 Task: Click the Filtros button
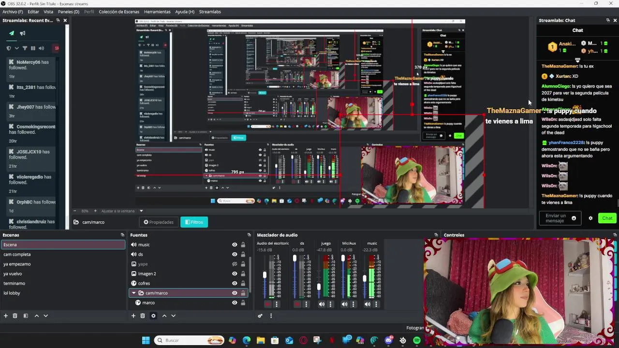click(x=194, y=222)
